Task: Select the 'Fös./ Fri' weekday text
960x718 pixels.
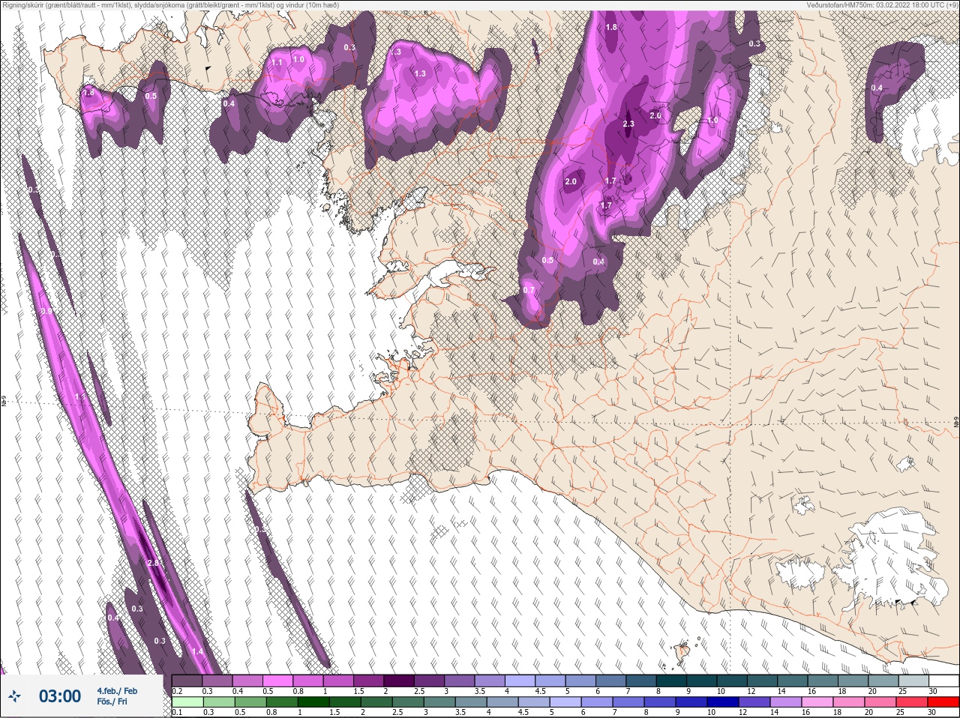Action: [x=112, y=702]
